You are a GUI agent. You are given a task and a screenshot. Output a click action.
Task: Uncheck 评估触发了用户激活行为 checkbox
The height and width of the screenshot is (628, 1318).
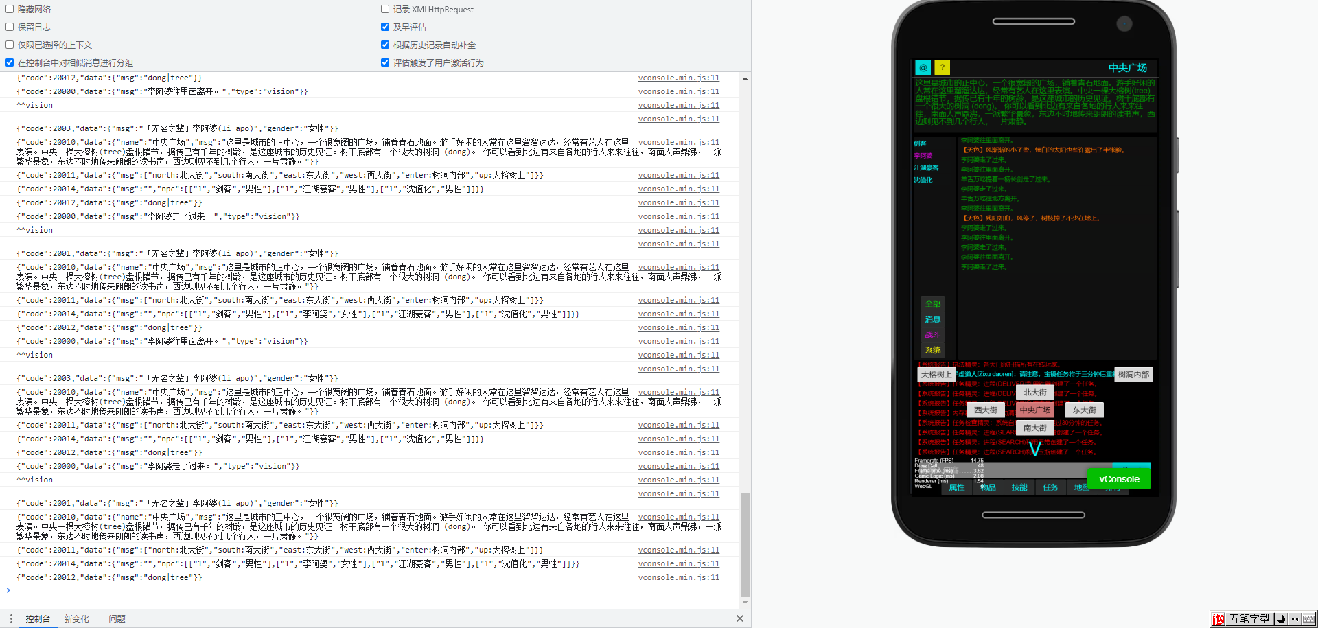(x=385, y=62)
